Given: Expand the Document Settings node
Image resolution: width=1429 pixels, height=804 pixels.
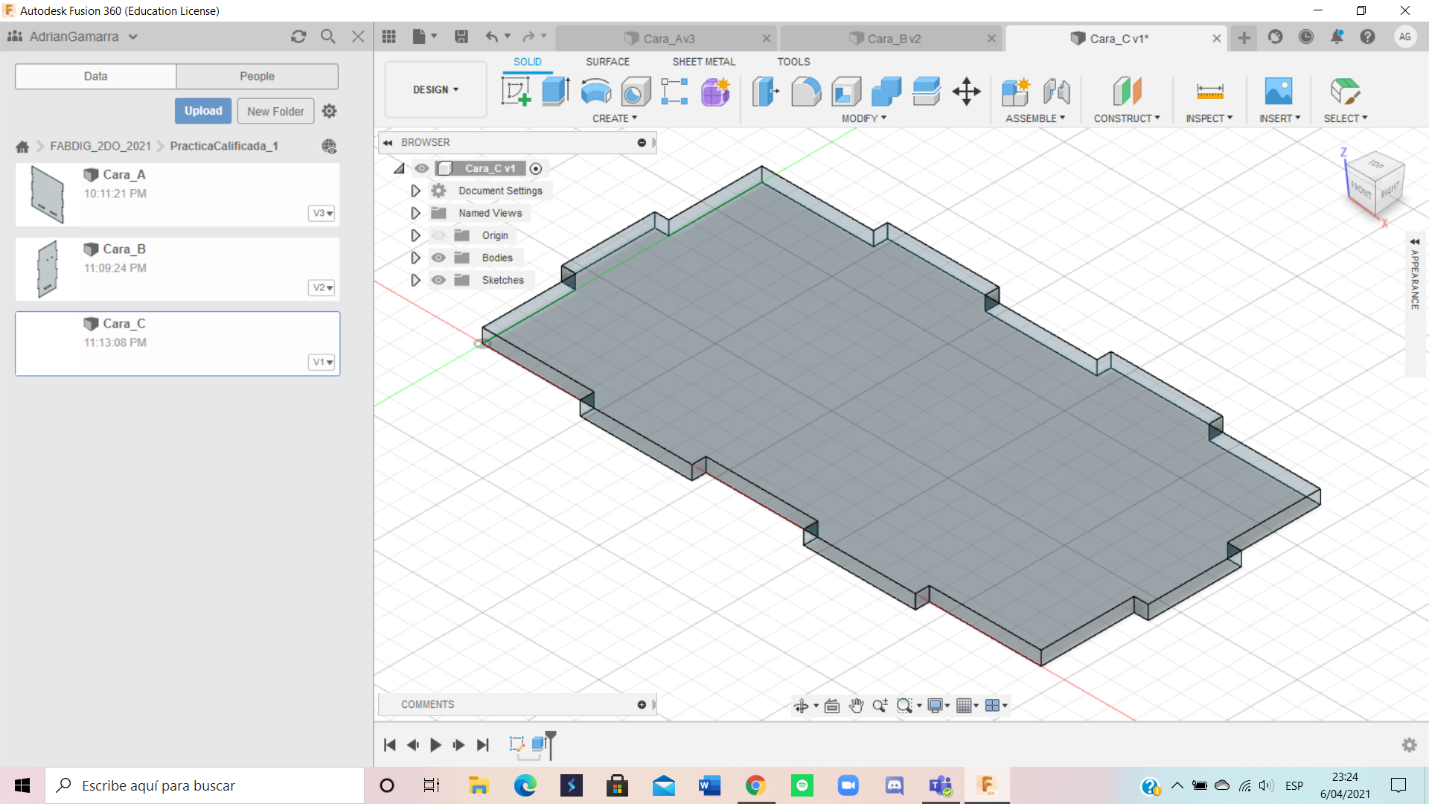Looking at the screenshot, I should pyautogui.click(x=415, y=191).
